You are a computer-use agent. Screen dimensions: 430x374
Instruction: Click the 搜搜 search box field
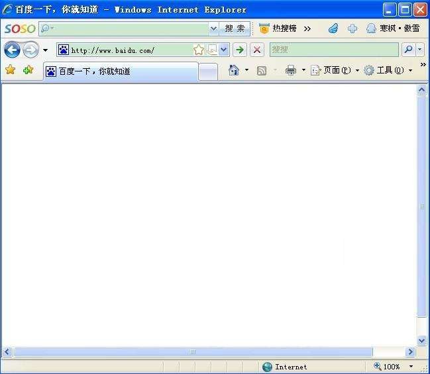point(334,50)
